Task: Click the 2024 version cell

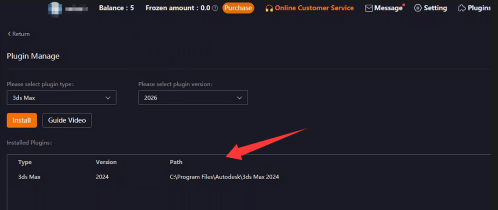Action: tap(102, 177)
